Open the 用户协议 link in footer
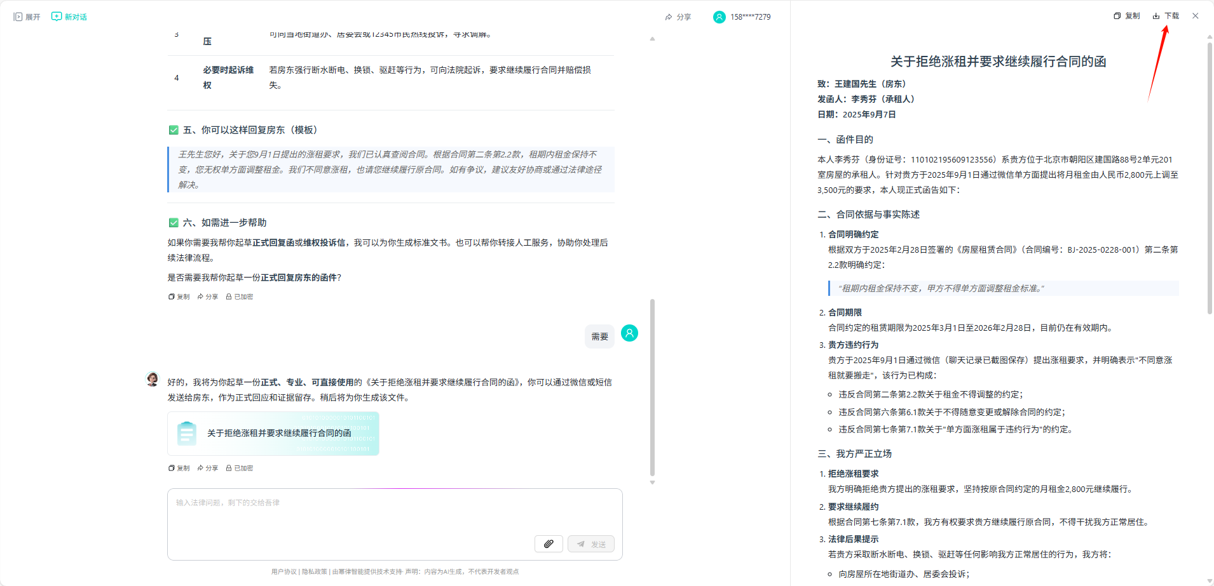The height and width of the screenshot is (586, 1214). pos(283,572)
